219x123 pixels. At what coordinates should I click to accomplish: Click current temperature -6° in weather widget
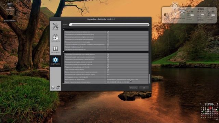click(x=165, y=14)
